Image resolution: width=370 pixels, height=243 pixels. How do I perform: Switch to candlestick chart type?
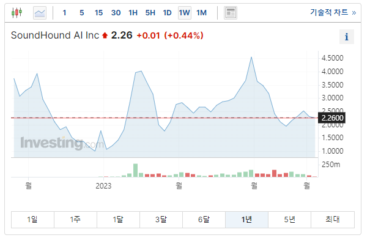point(17,12)
